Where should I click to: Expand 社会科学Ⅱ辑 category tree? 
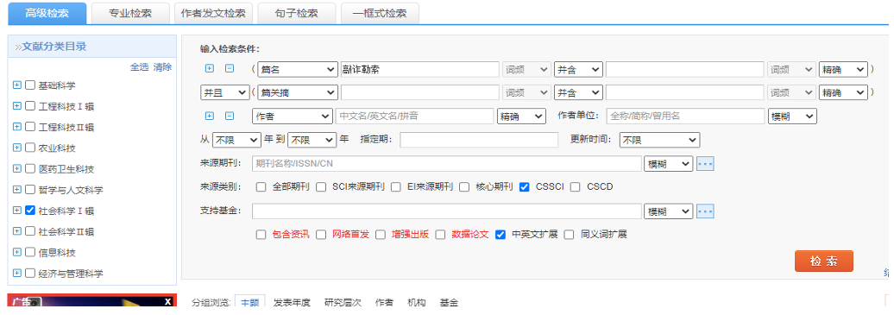coord(16,231)
